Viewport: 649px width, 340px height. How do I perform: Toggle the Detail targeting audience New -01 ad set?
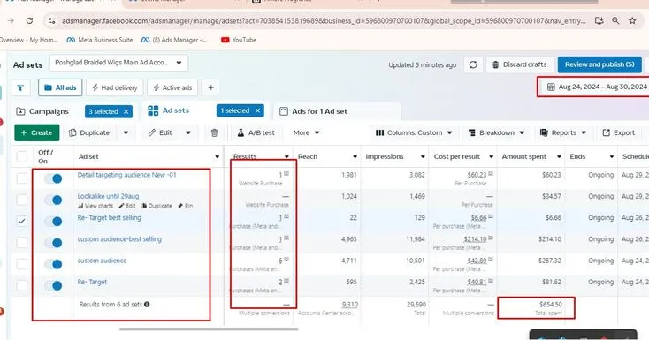tap(53, 178)
